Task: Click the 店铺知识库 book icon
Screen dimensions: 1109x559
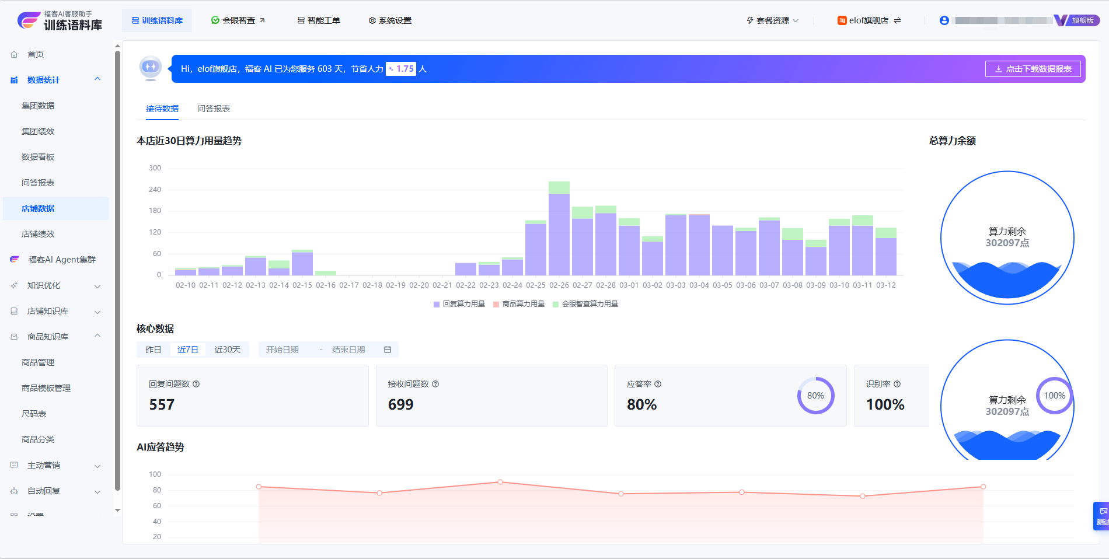Action: click(x=14, y=311)
